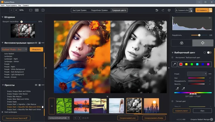Viewport: 215px width, 122px height.
Task: Click Получить Больше Пресетов button
Action: click(16, 118)
